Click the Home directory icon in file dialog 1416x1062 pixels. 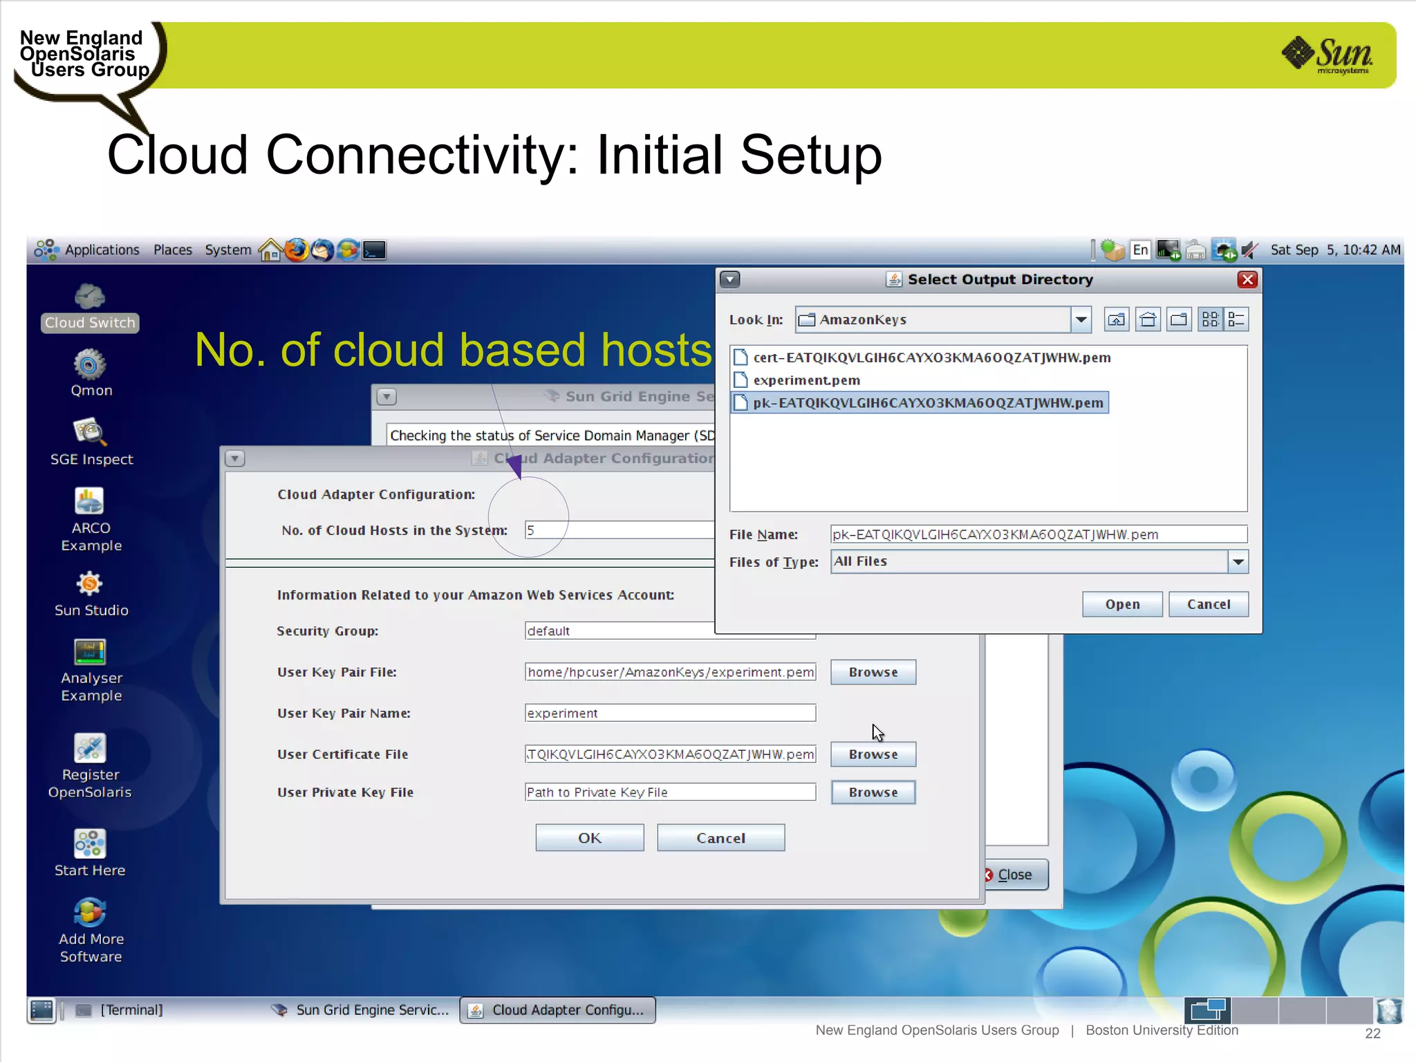click(1148, 319)
